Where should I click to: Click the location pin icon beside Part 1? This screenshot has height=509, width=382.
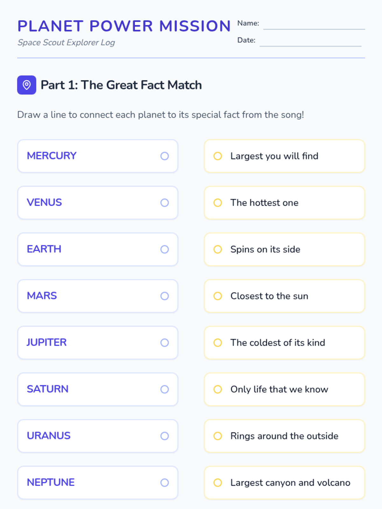point(27,85)
